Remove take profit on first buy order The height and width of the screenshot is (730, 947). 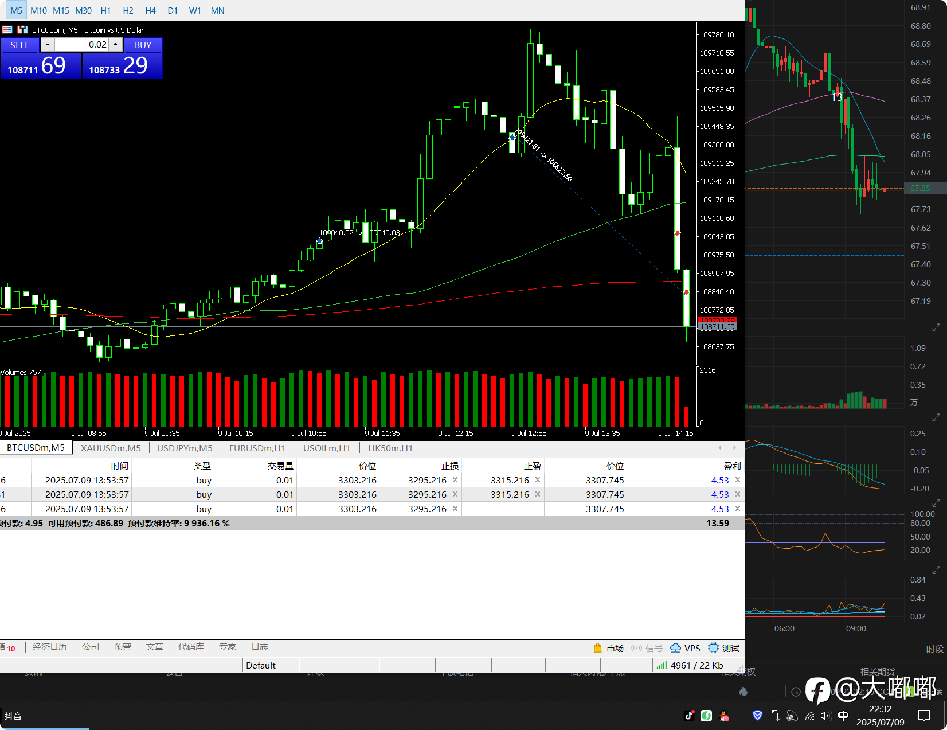538,480
